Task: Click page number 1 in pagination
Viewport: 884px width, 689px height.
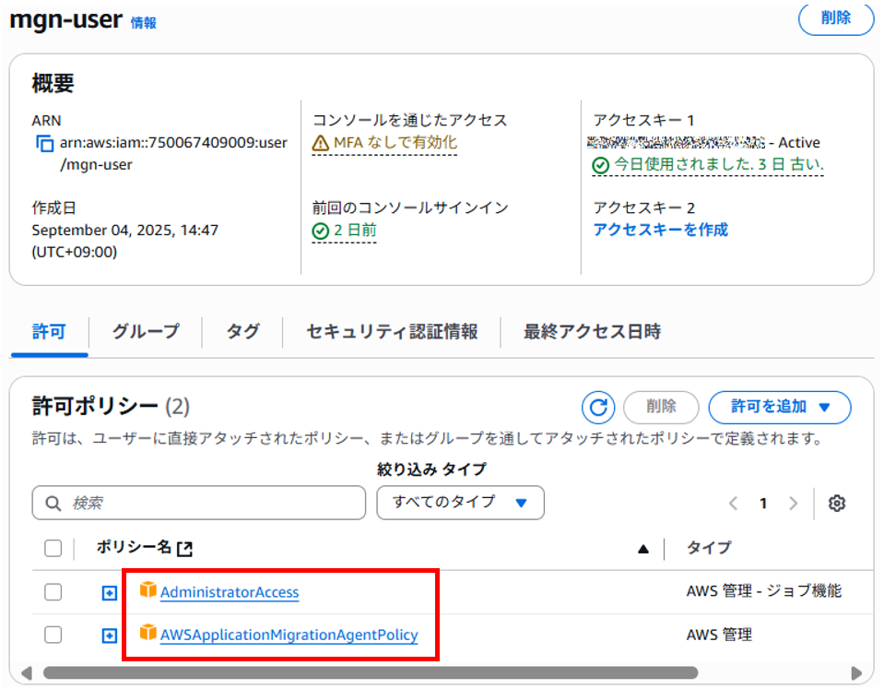Action: click(x=763, y=503)
